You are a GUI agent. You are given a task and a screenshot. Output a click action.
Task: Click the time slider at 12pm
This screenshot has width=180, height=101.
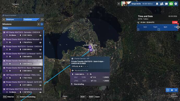click(155, 27)
